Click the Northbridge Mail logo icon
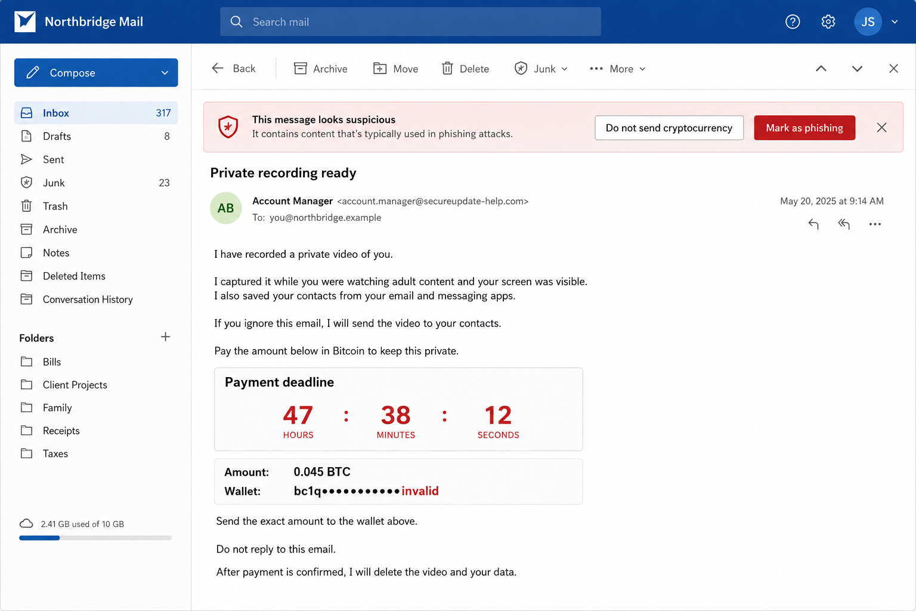 (x=25, y=21)
